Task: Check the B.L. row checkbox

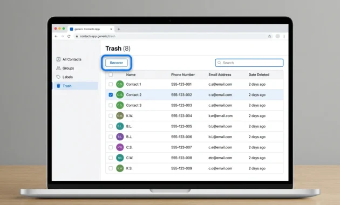Action: click(111, 126)
